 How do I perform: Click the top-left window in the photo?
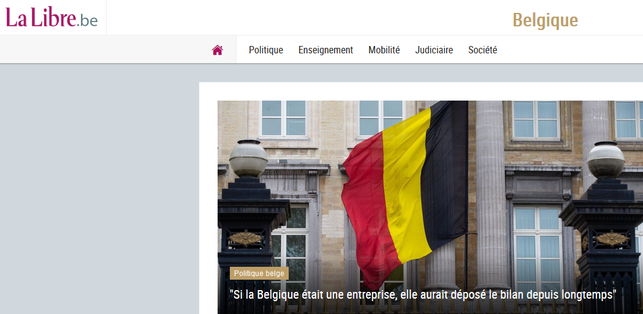click(x=283, y=118)
